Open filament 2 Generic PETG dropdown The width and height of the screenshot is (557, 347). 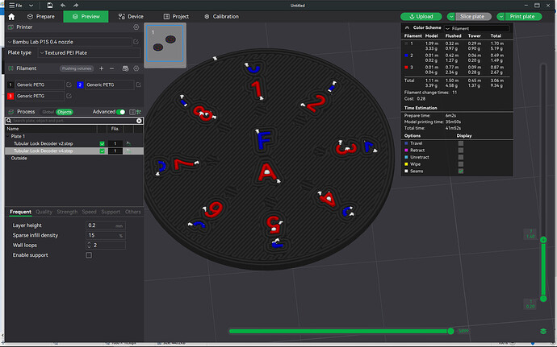pos(110,85)
